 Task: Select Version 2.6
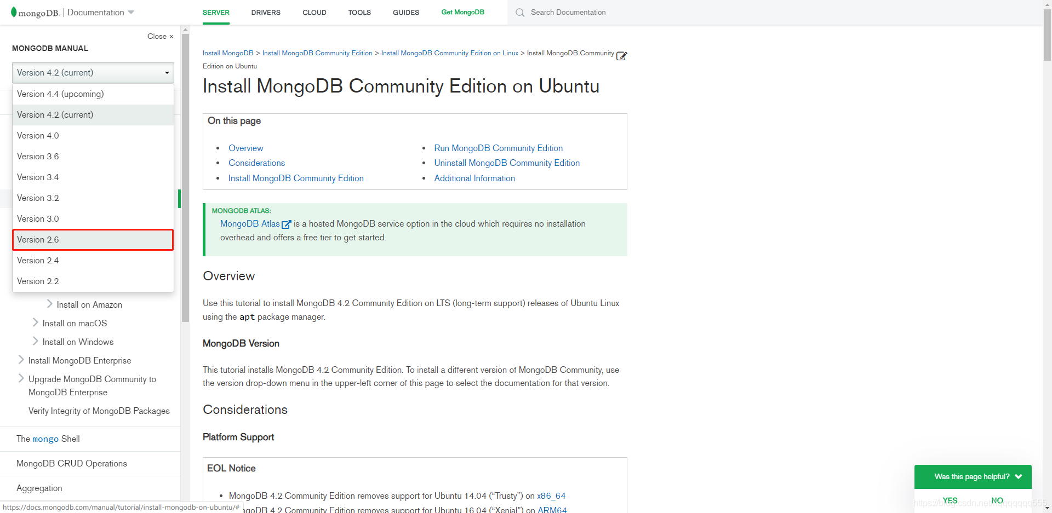[x=93, y=240]
